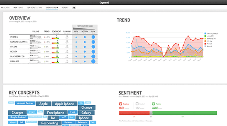Sort by the Volume column header

pos(36,32)
